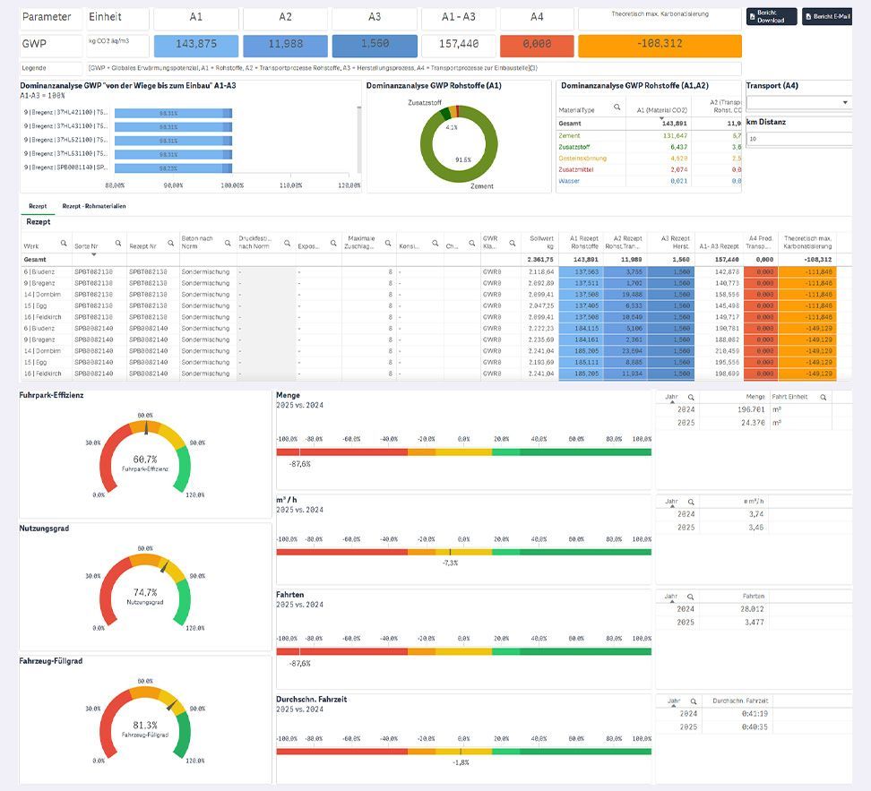The image size is (871, 791).
Task: Open search for Rezept Nr column
Action: coord(171,244)
